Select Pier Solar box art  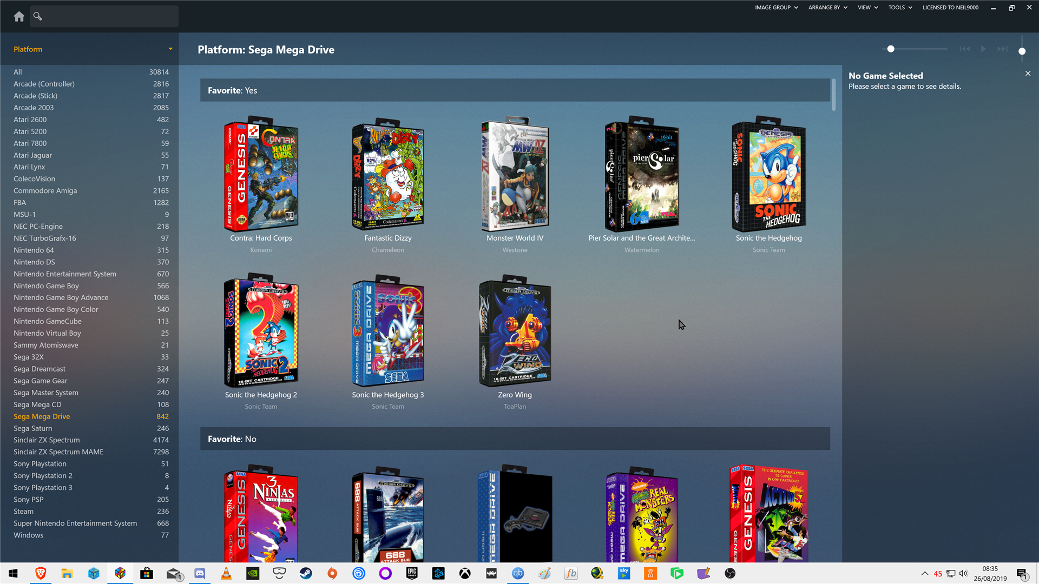point(642,174)
